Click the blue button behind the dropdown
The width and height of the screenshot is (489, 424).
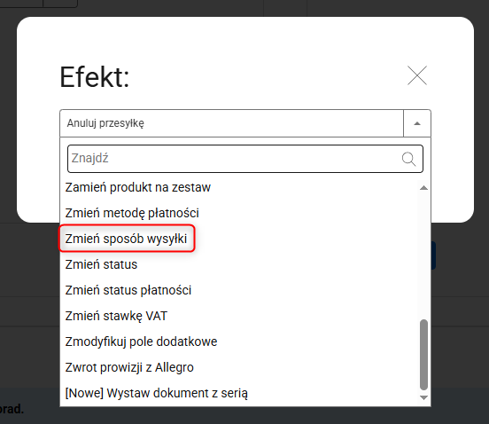click(x=433, y=255)
